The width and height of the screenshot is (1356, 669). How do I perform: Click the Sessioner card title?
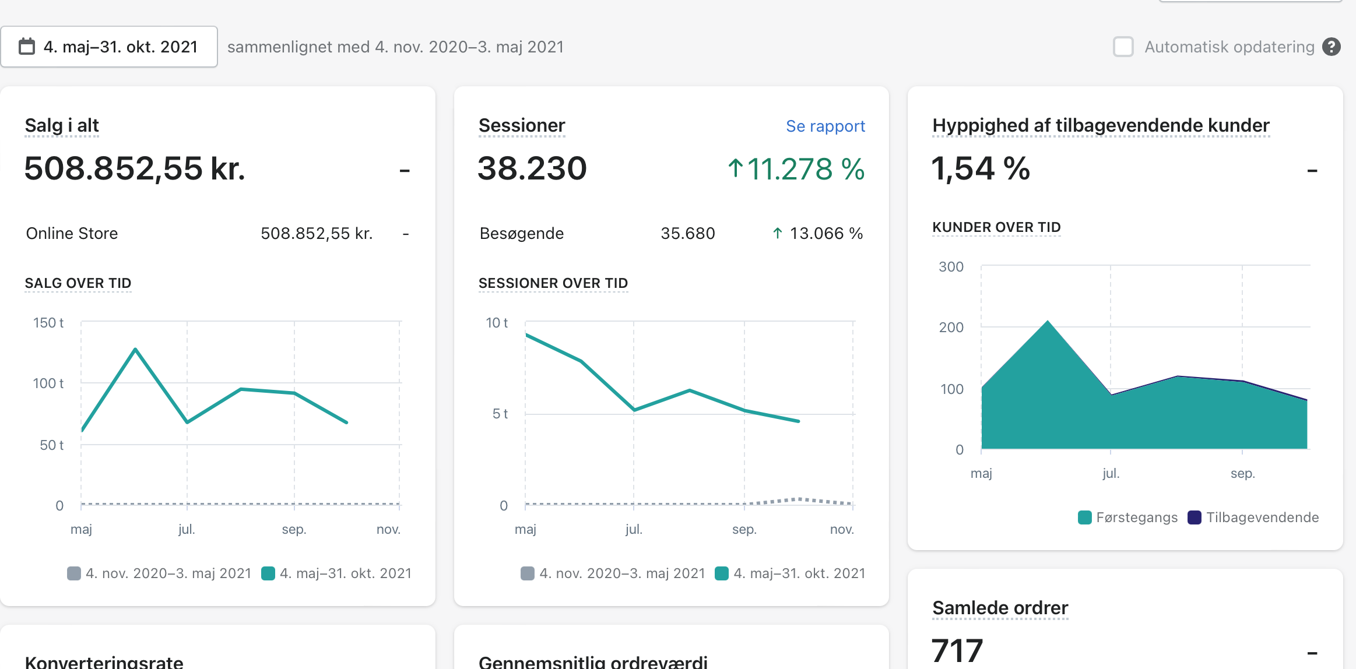(x=521, y=125)
